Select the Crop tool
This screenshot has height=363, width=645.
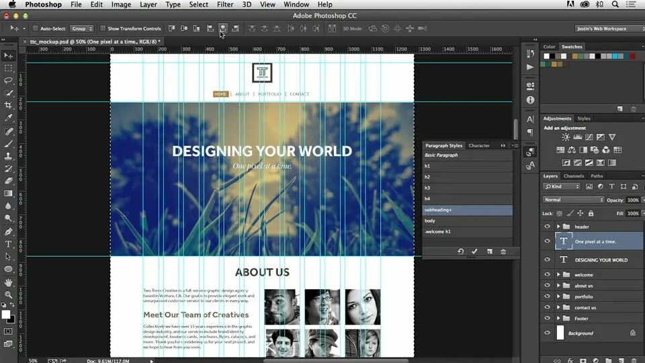tap(8, 106)
